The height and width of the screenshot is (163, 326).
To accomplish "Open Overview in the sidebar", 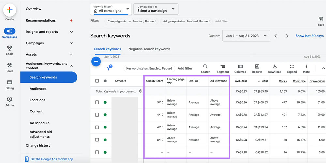I will tap(34, 9).
